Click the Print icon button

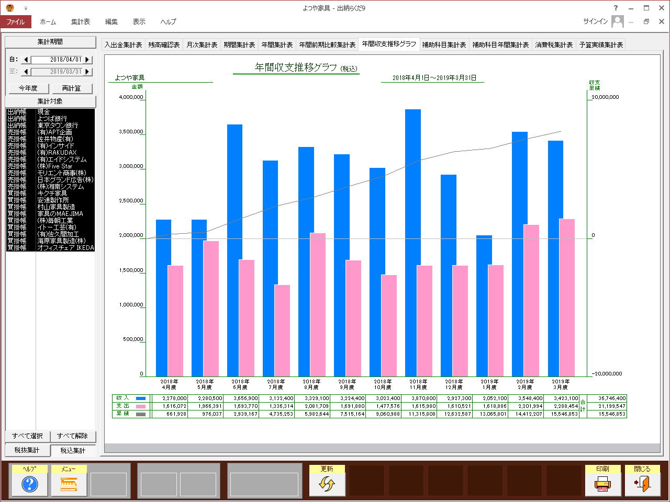coord(603,484)
